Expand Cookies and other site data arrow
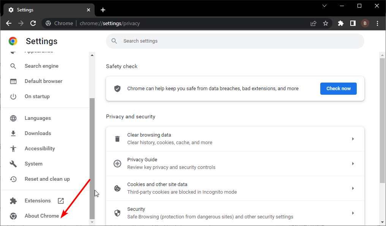This screenshot has height=226, width=386. pos(353,188)
